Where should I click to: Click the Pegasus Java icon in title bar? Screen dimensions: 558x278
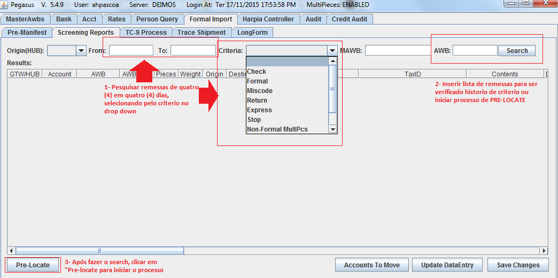[4, 5]
